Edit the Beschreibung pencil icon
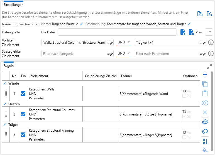 pyautogui.click(x=189, y=24)
